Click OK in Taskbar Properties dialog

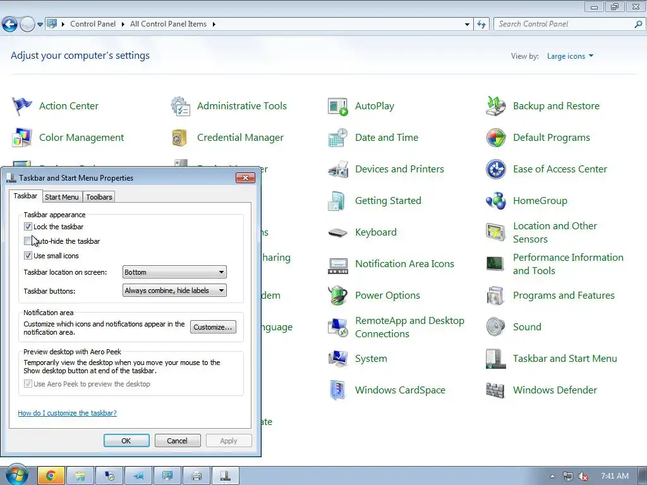pos(126,441)
